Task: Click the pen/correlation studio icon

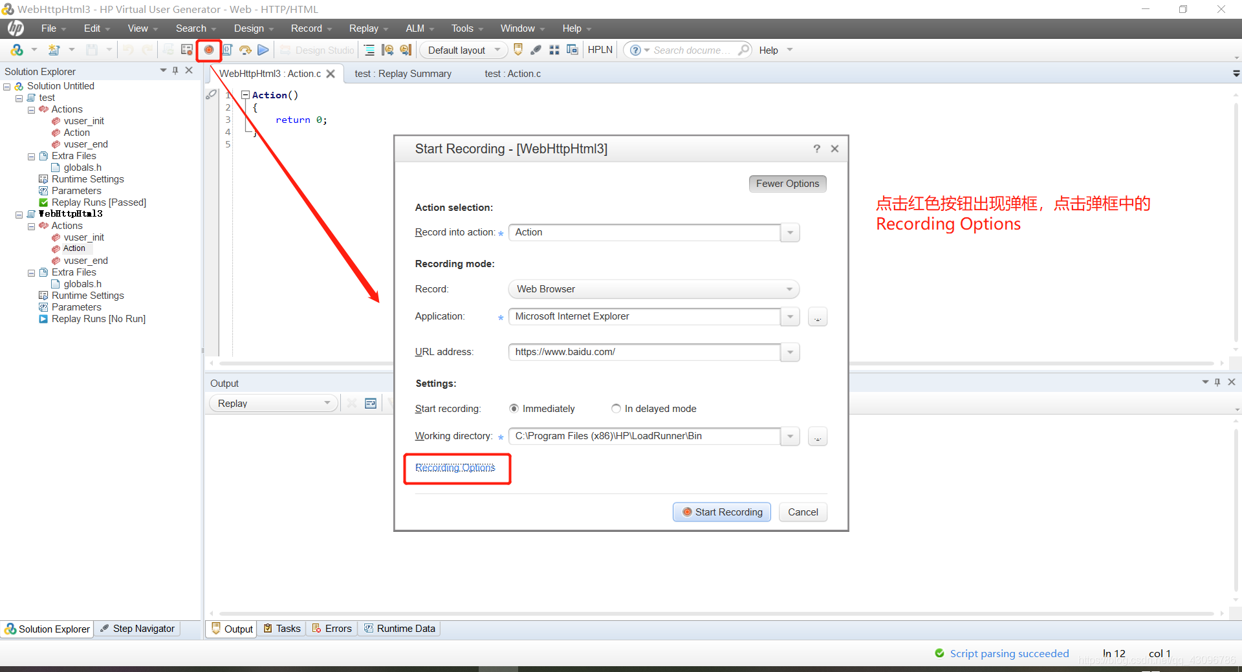Action: coord(536,50)
